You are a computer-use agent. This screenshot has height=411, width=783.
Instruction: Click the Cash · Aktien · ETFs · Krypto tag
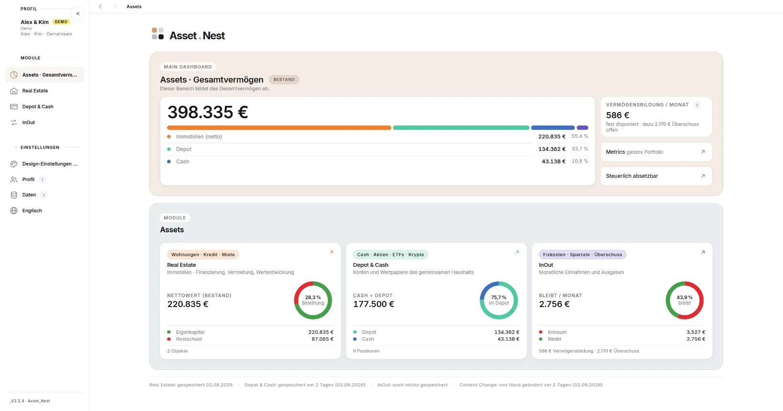click(x=391, y=255)
